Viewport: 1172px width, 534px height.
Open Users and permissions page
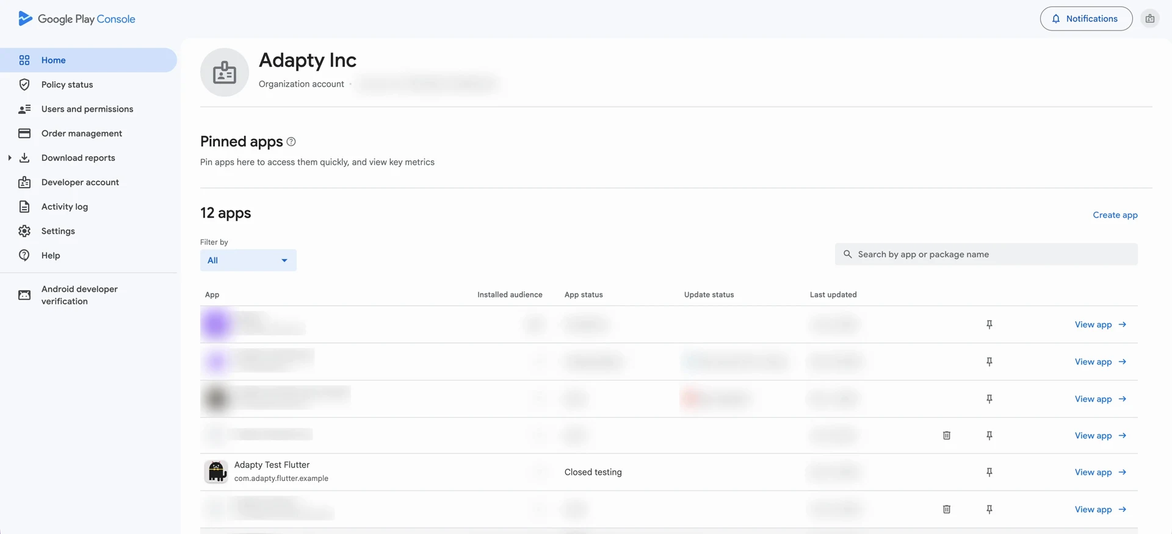[89, 109]
